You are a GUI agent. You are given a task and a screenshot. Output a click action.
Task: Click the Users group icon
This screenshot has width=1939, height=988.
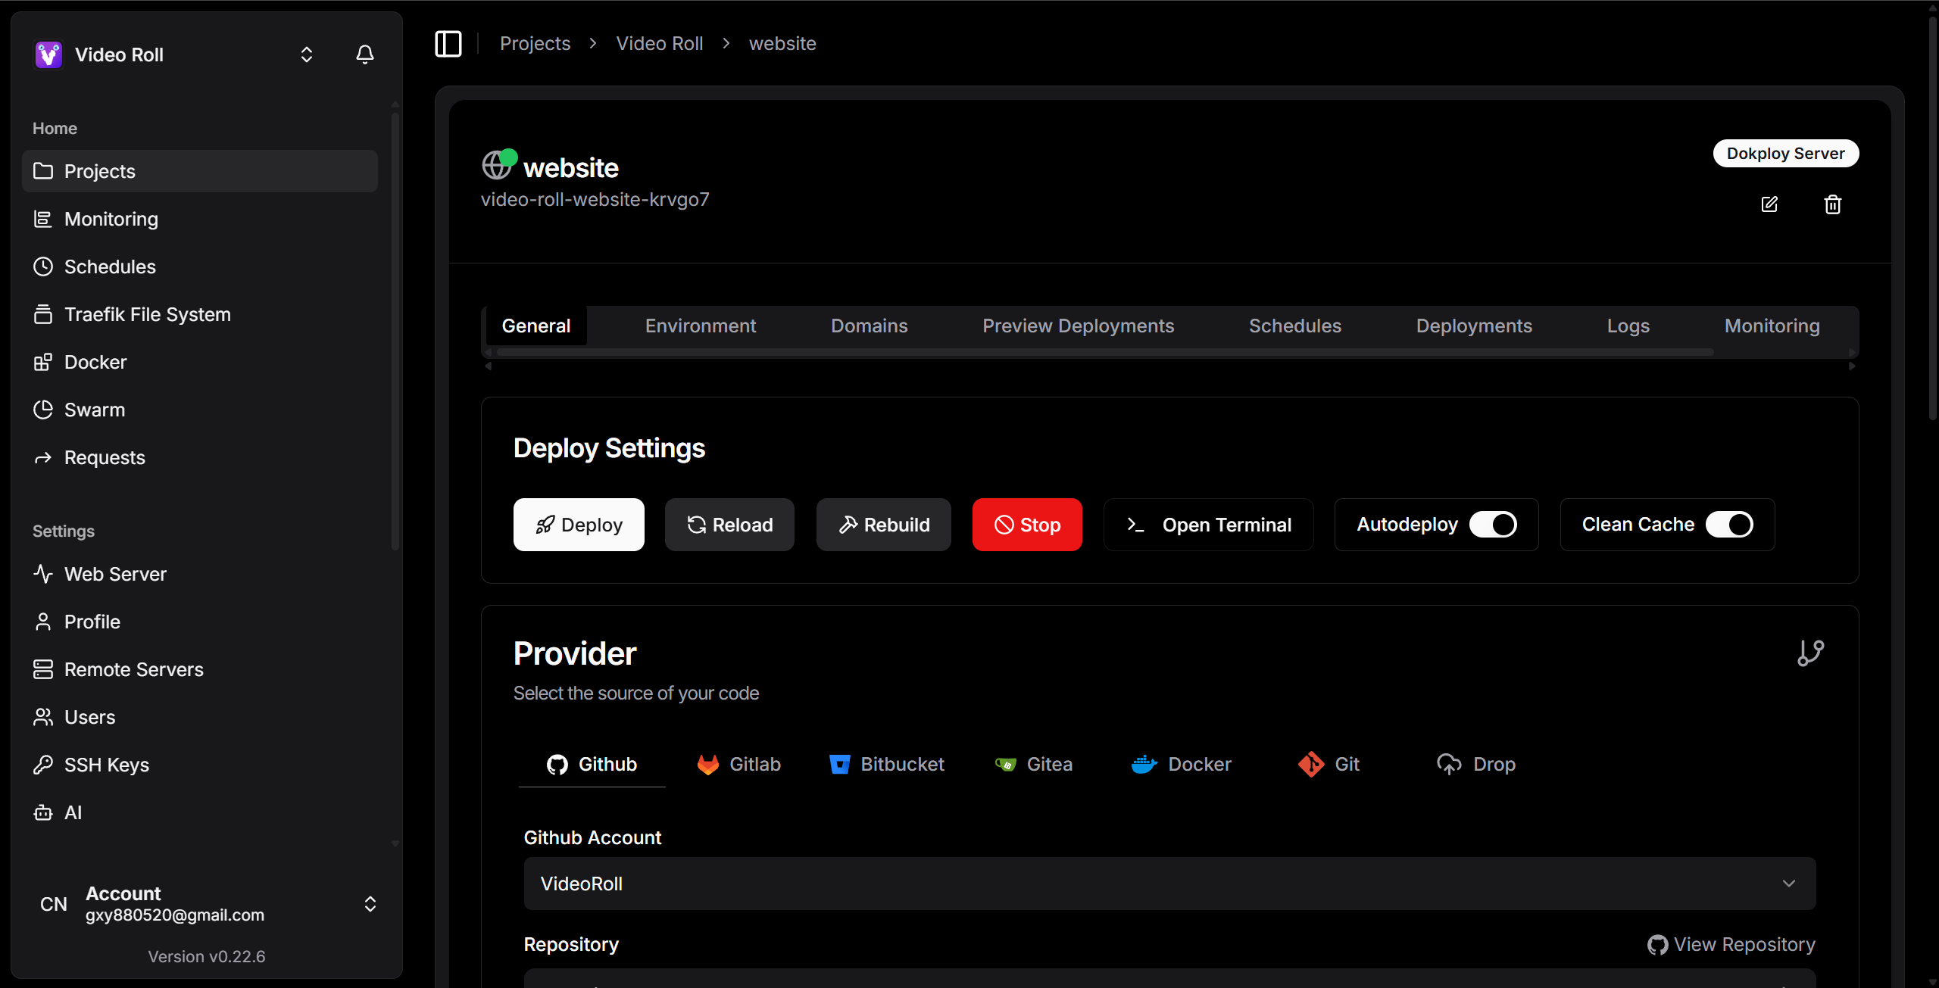click(43, 717)
